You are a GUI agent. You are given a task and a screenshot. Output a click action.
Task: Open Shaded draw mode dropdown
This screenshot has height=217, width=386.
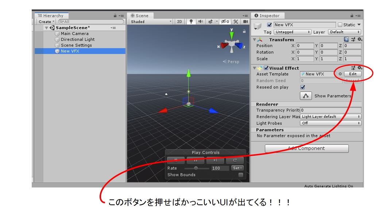(x=151, y=22)
